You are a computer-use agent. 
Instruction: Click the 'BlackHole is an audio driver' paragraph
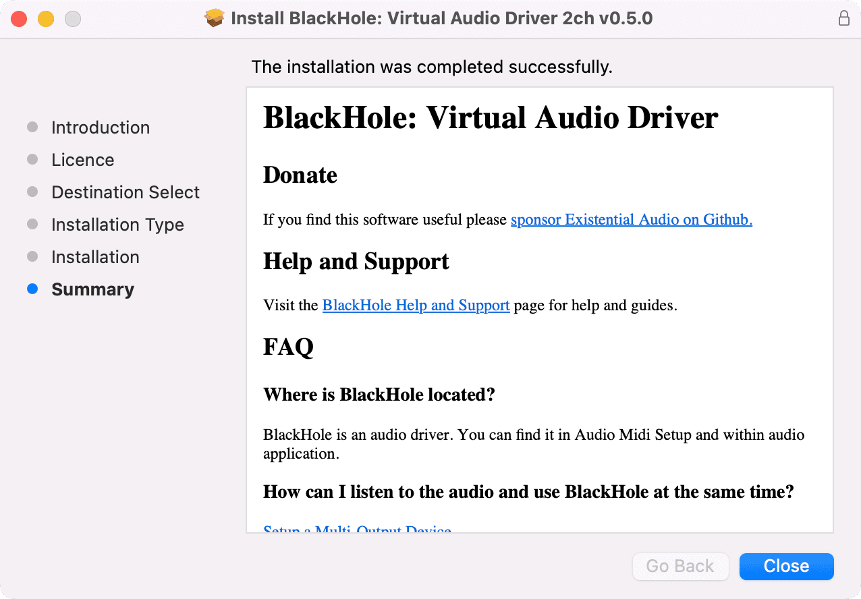pos(534,444)
